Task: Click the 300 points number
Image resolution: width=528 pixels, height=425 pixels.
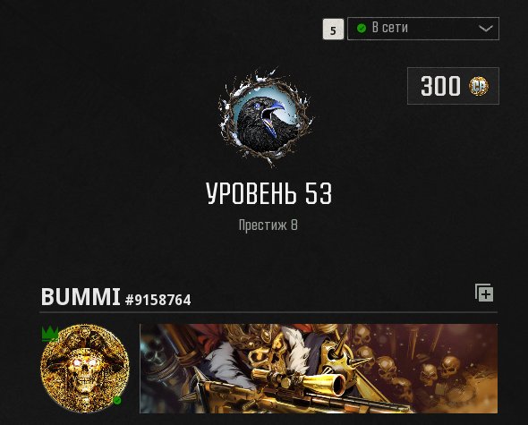Action: pyautogui.click(x=440, y=86)
